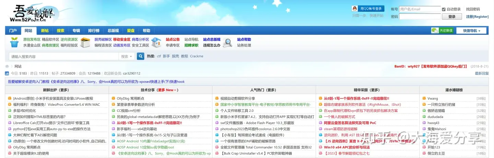Click the house category icon

(156, 42)
